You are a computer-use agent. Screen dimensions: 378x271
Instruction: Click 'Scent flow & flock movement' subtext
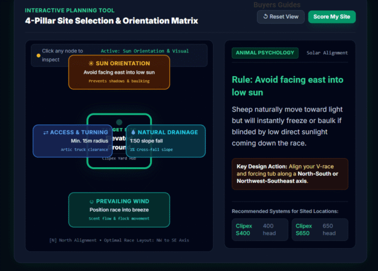(x=119, y=218)
